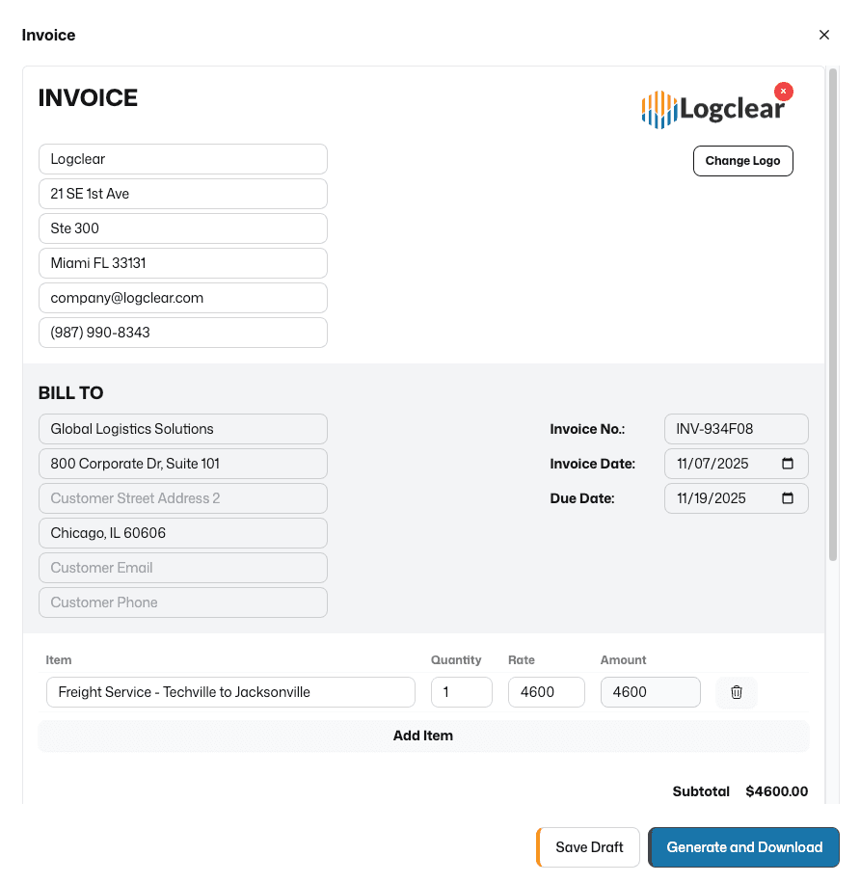Select the Customer Phone field
Image resolution: width=860 pixels, height=883 pixels.
(x=182, y=602)
